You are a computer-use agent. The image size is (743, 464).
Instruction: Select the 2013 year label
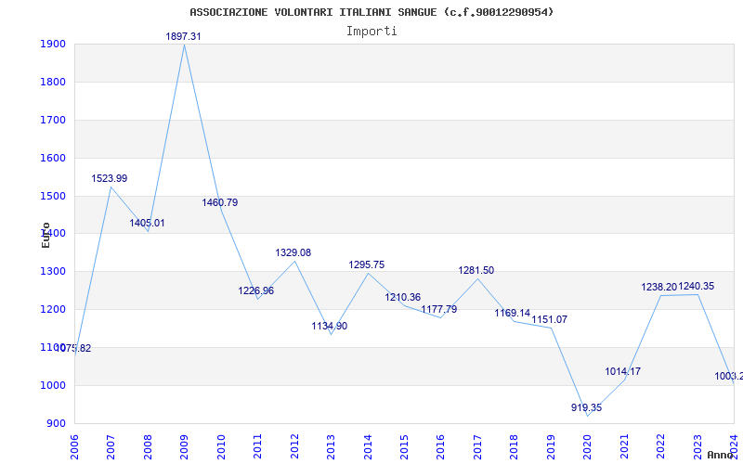331,447
